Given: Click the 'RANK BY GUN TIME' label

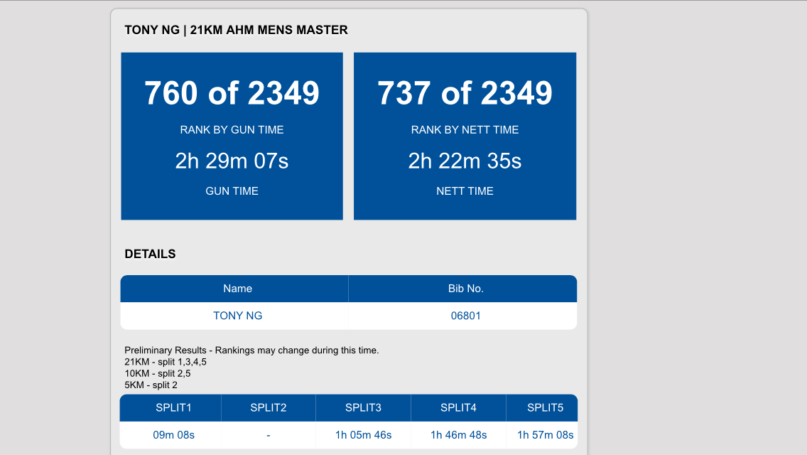Looking at the screenshot, I should tap(232, 130).
